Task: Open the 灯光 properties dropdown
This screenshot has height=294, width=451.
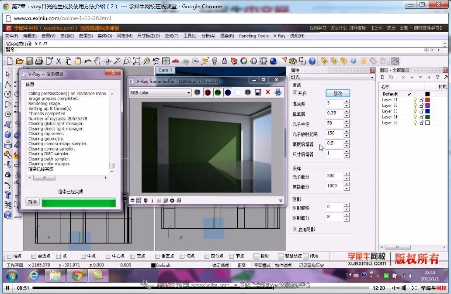Action: 332,77
